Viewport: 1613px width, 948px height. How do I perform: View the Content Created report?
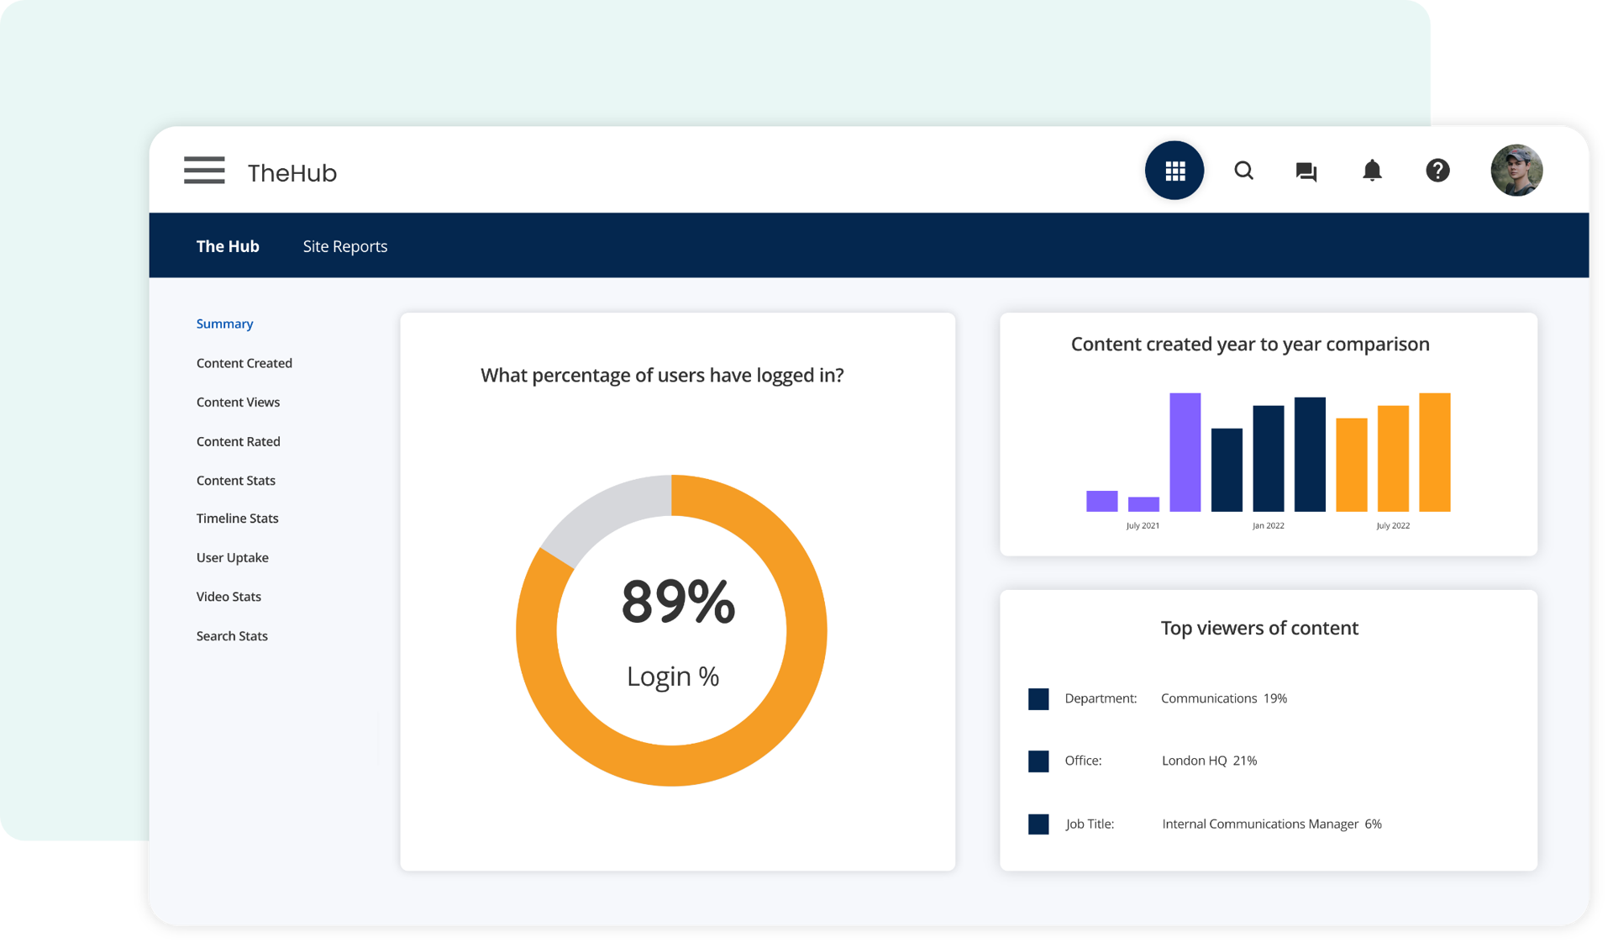[244, 362]
